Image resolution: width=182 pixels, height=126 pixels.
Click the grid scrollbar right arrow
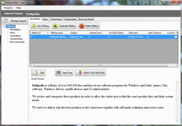tap(176, 65)
